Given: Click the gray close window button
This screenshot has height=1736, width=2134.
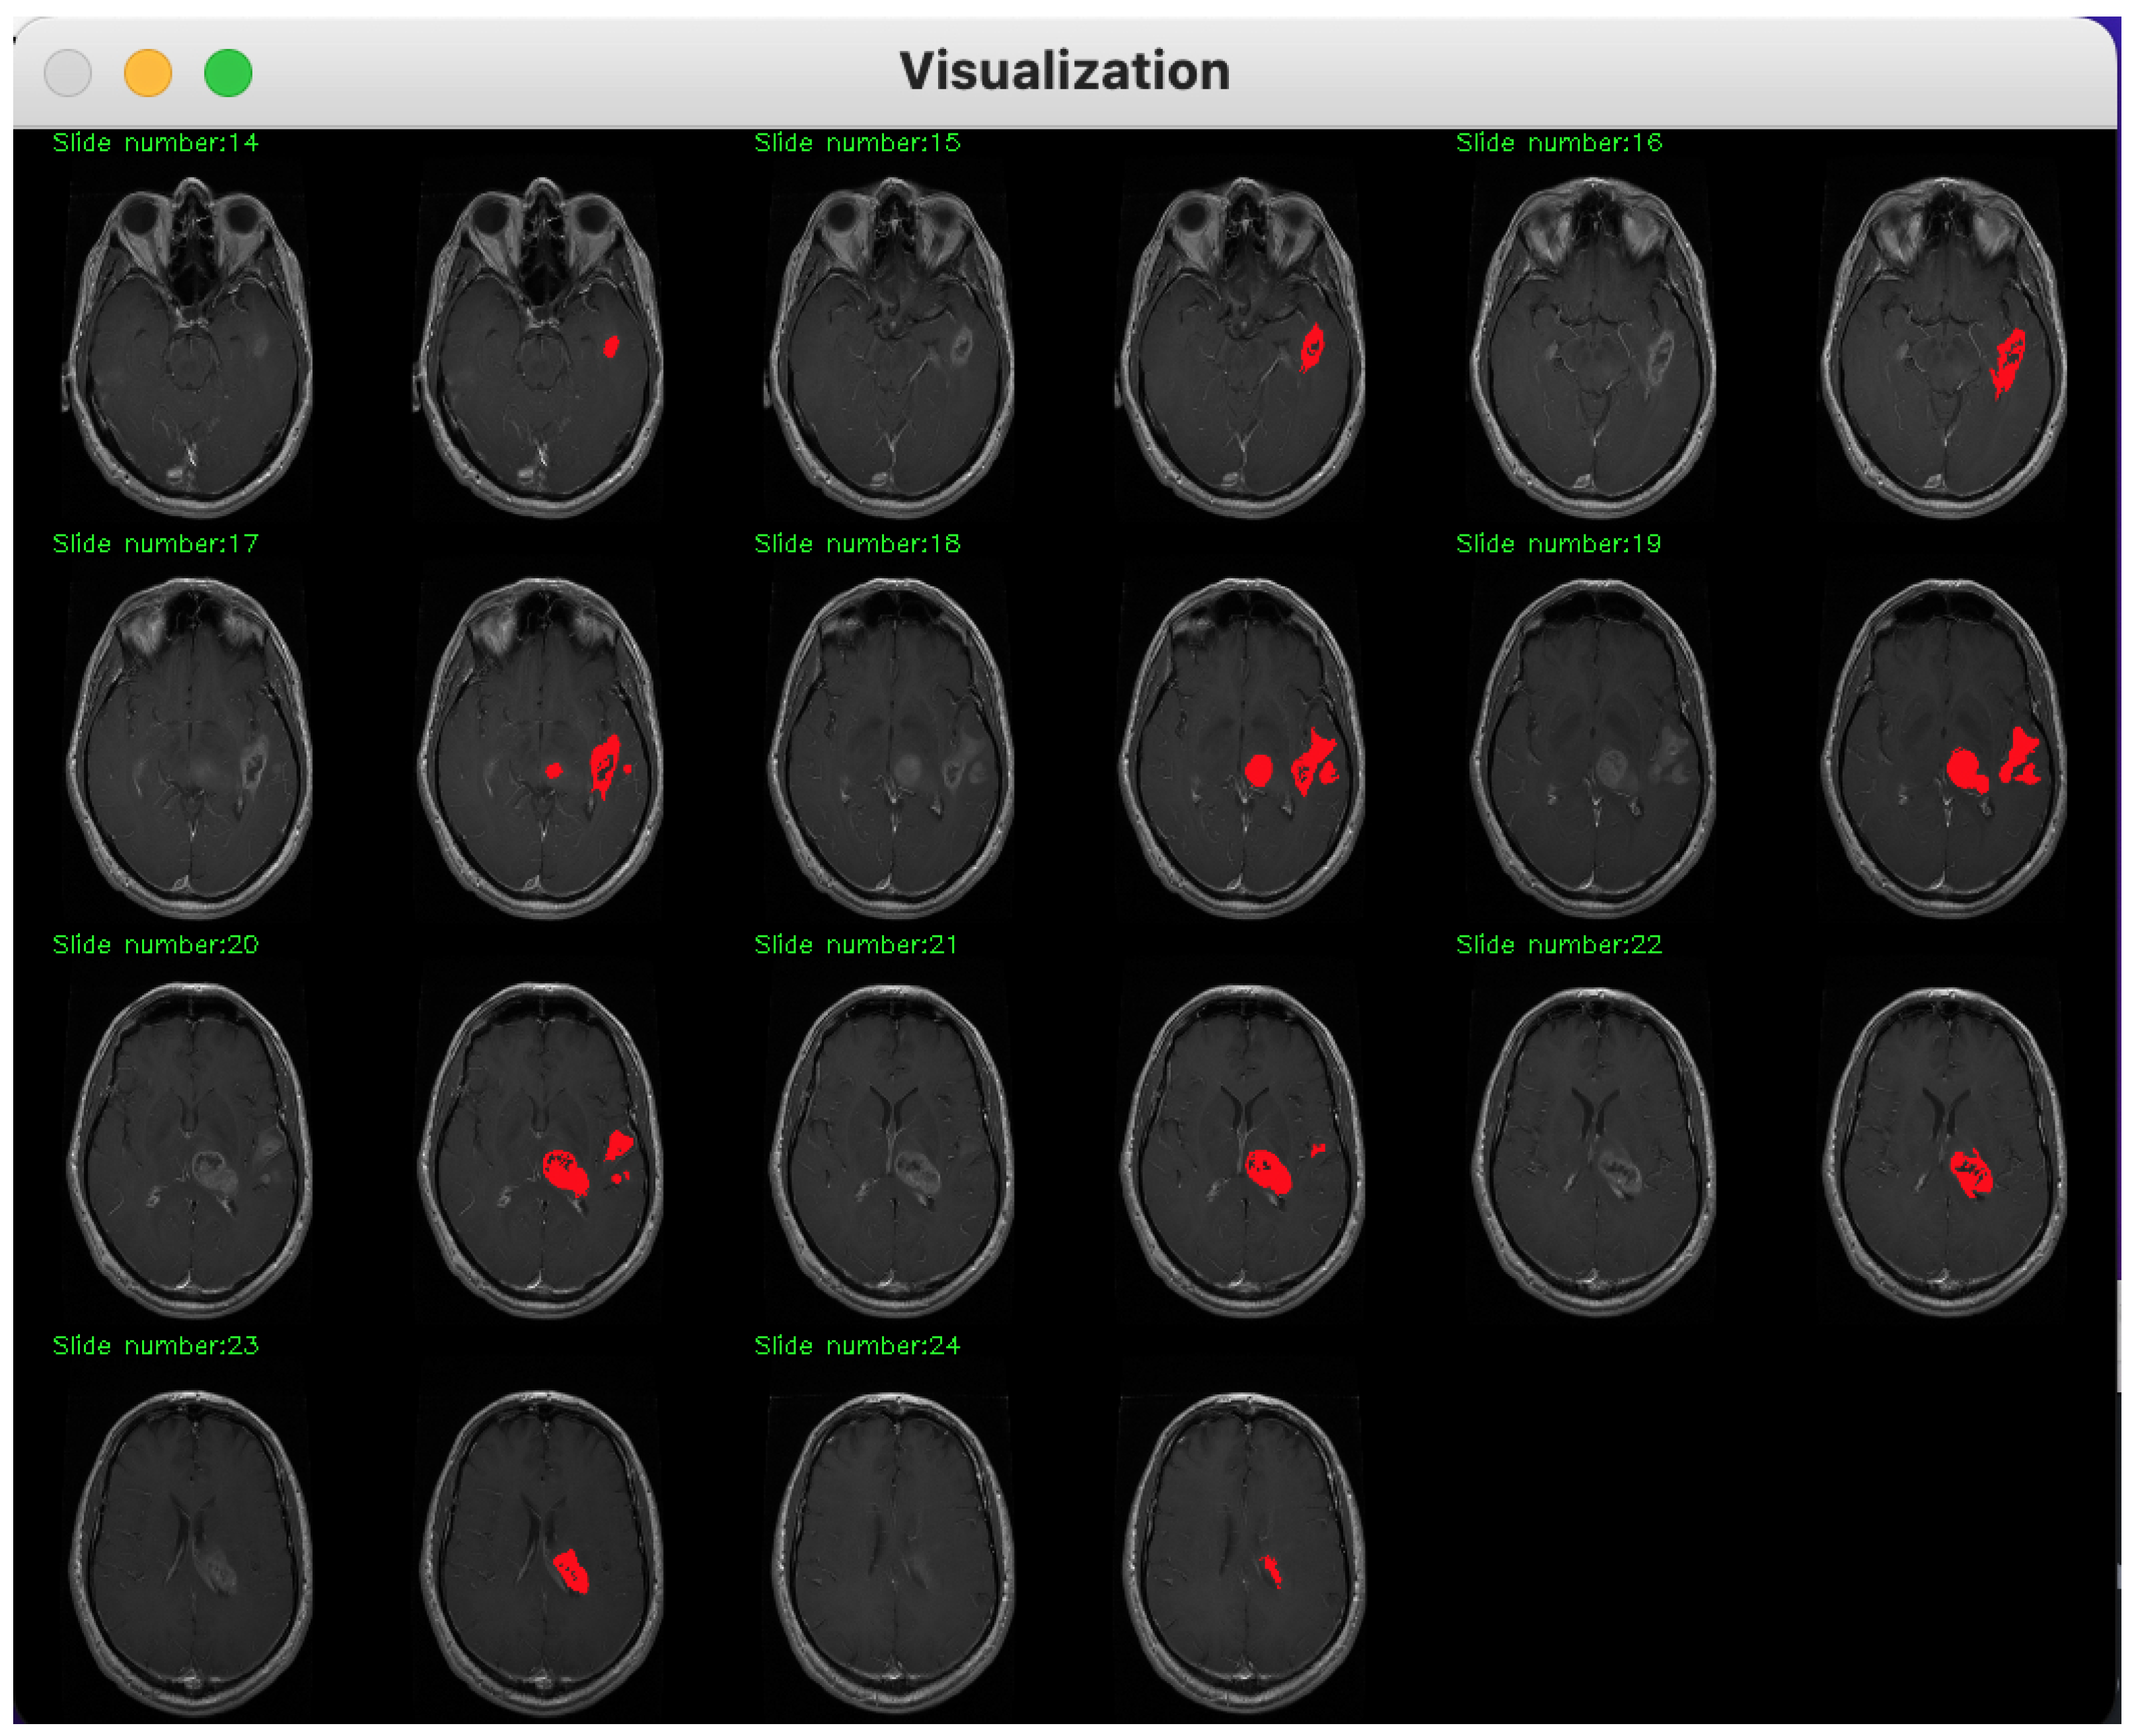Looking at the screenshot, I should [68, 73].
